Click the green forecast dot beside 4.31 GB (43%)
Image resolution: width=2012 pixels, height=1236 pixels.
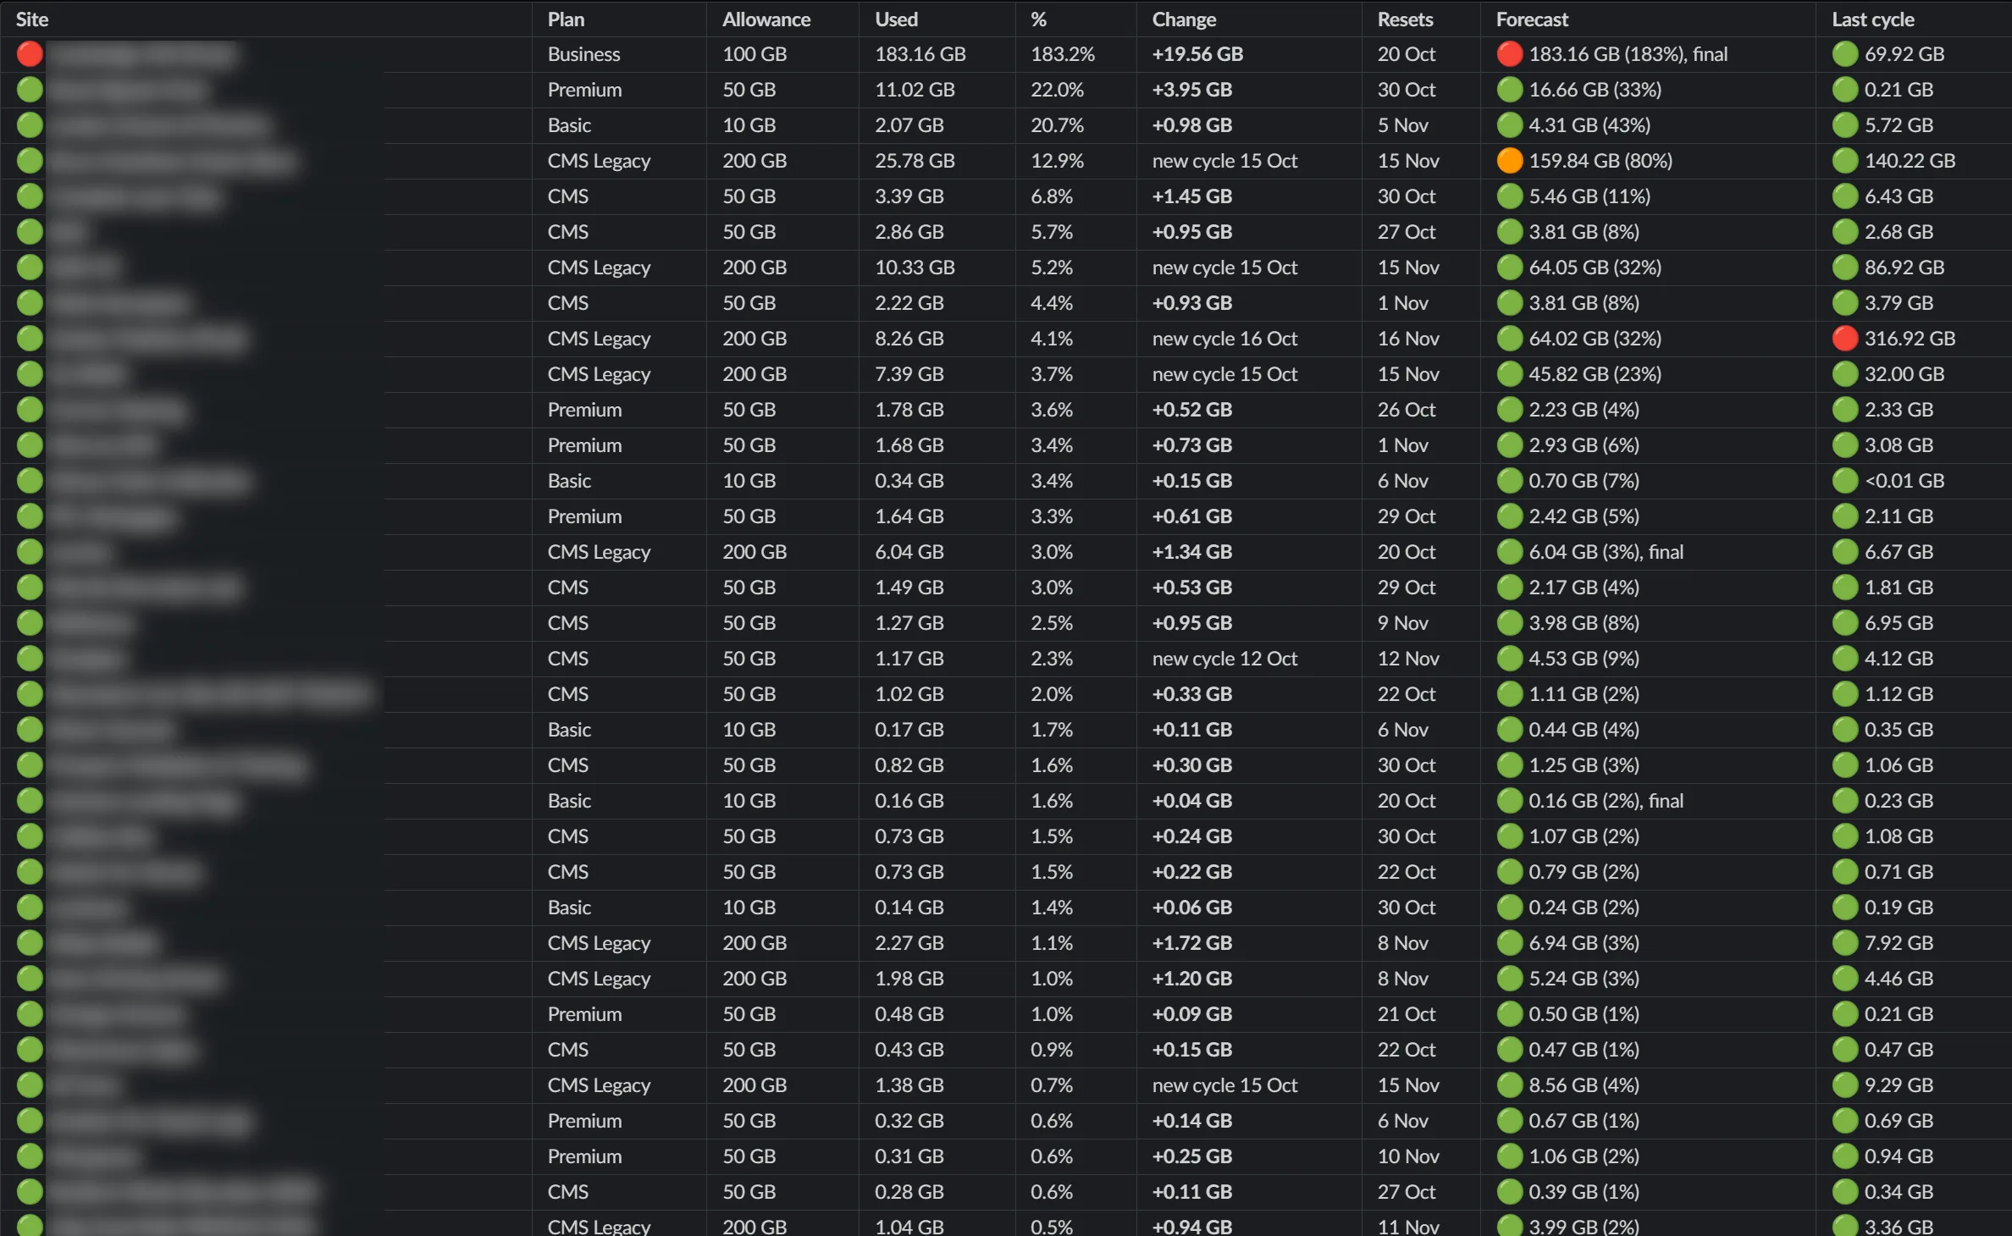(1510, 125)
